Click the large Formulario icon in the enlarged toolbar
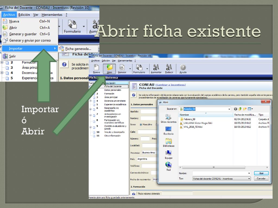 tap(72, 26)
